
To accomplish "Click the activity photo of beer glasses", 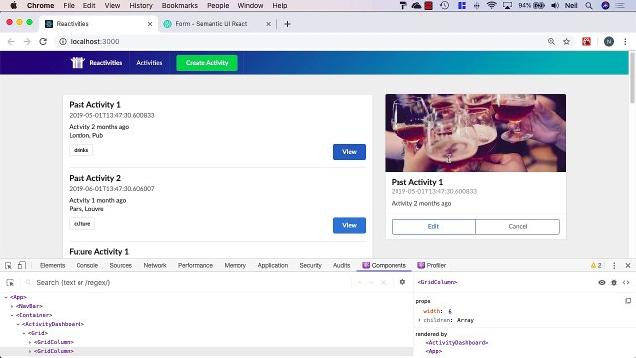I will (475, 133).
